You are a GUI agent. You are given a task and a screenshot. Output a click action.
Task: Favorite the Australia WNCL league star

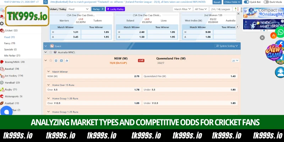51,52
